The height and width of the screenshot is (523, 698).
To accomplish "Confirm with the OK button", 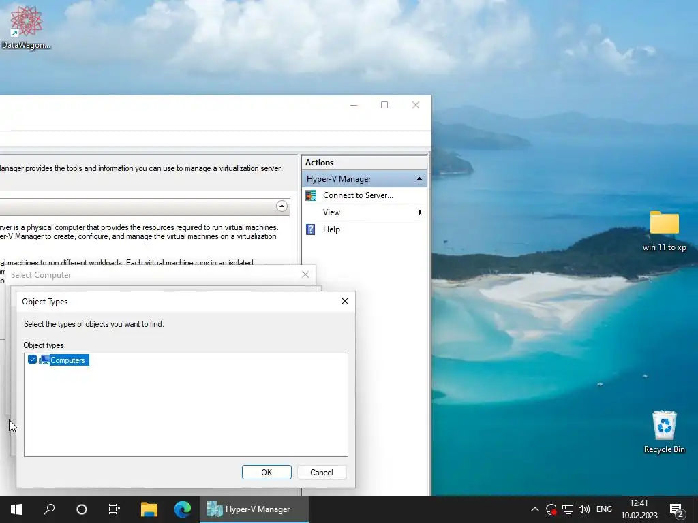I will coord(267,473).
